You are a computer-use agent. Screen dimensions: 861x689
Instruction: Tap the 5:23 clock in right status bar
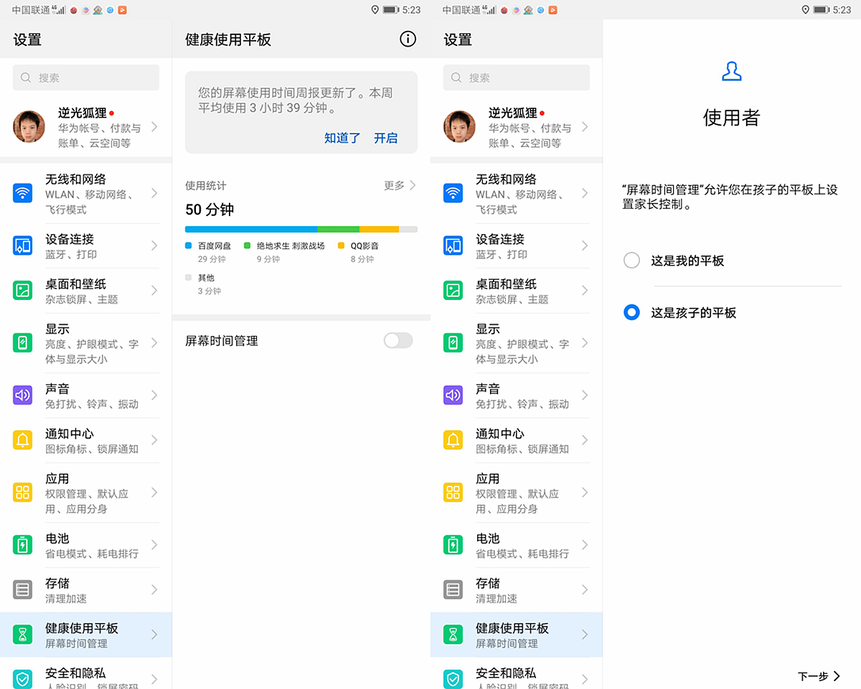coord(842,10)
